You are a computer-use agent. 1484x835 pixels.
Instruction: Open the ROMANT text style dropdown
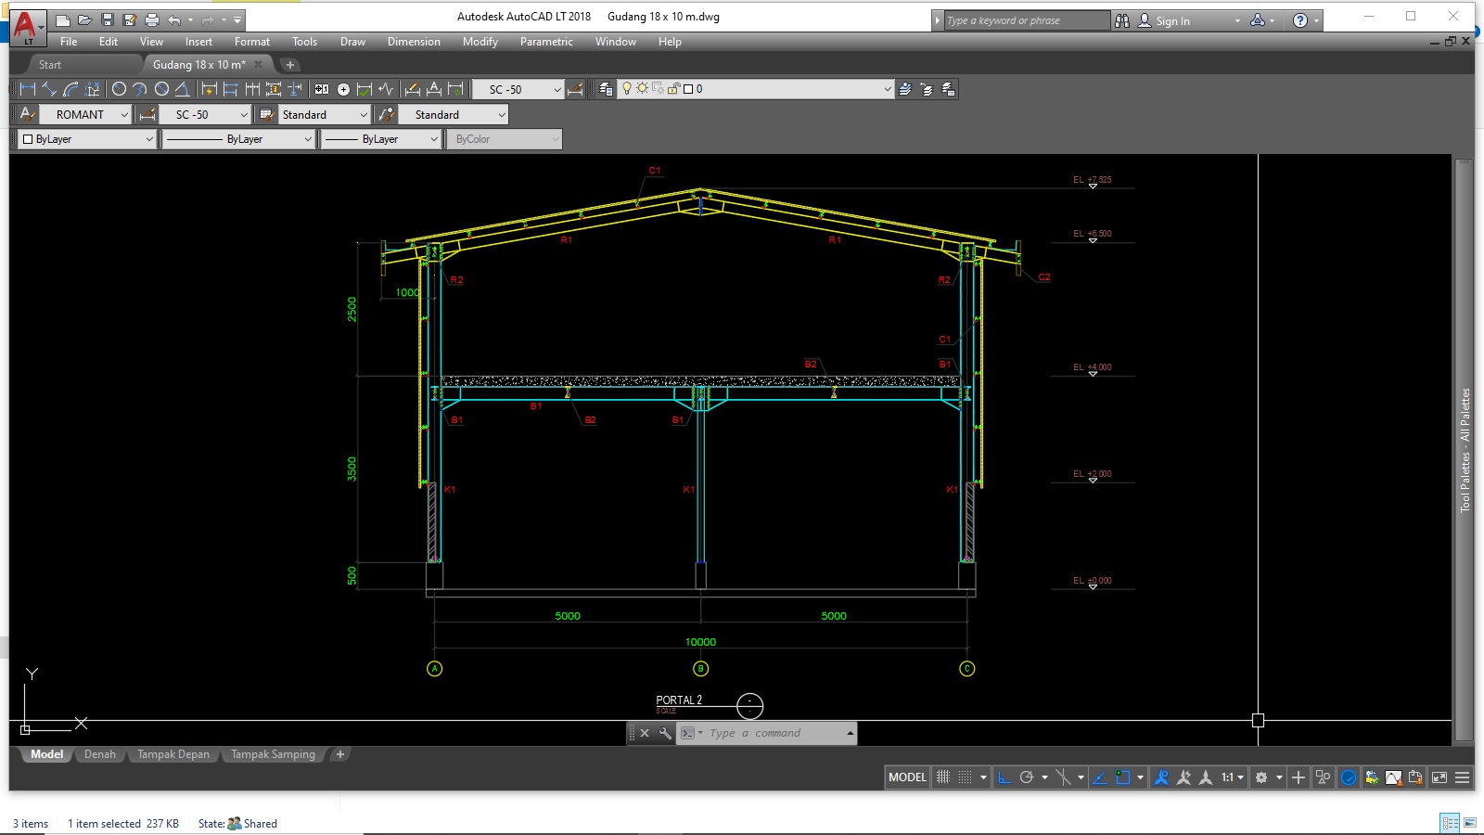(x=123, y=114)
